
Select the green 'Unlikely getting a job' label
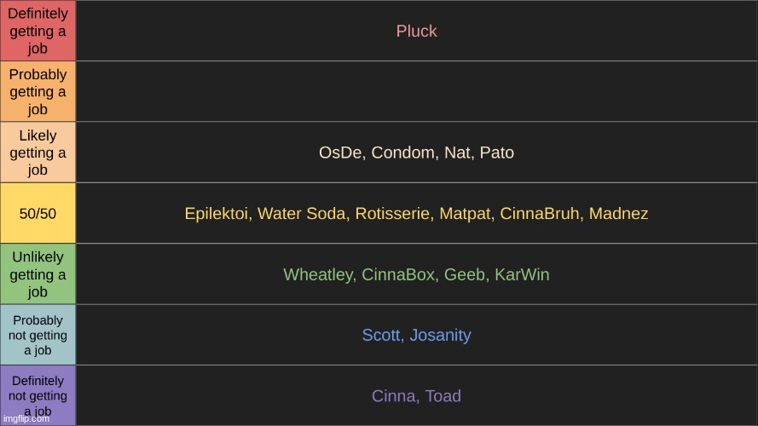click(38, 273)
